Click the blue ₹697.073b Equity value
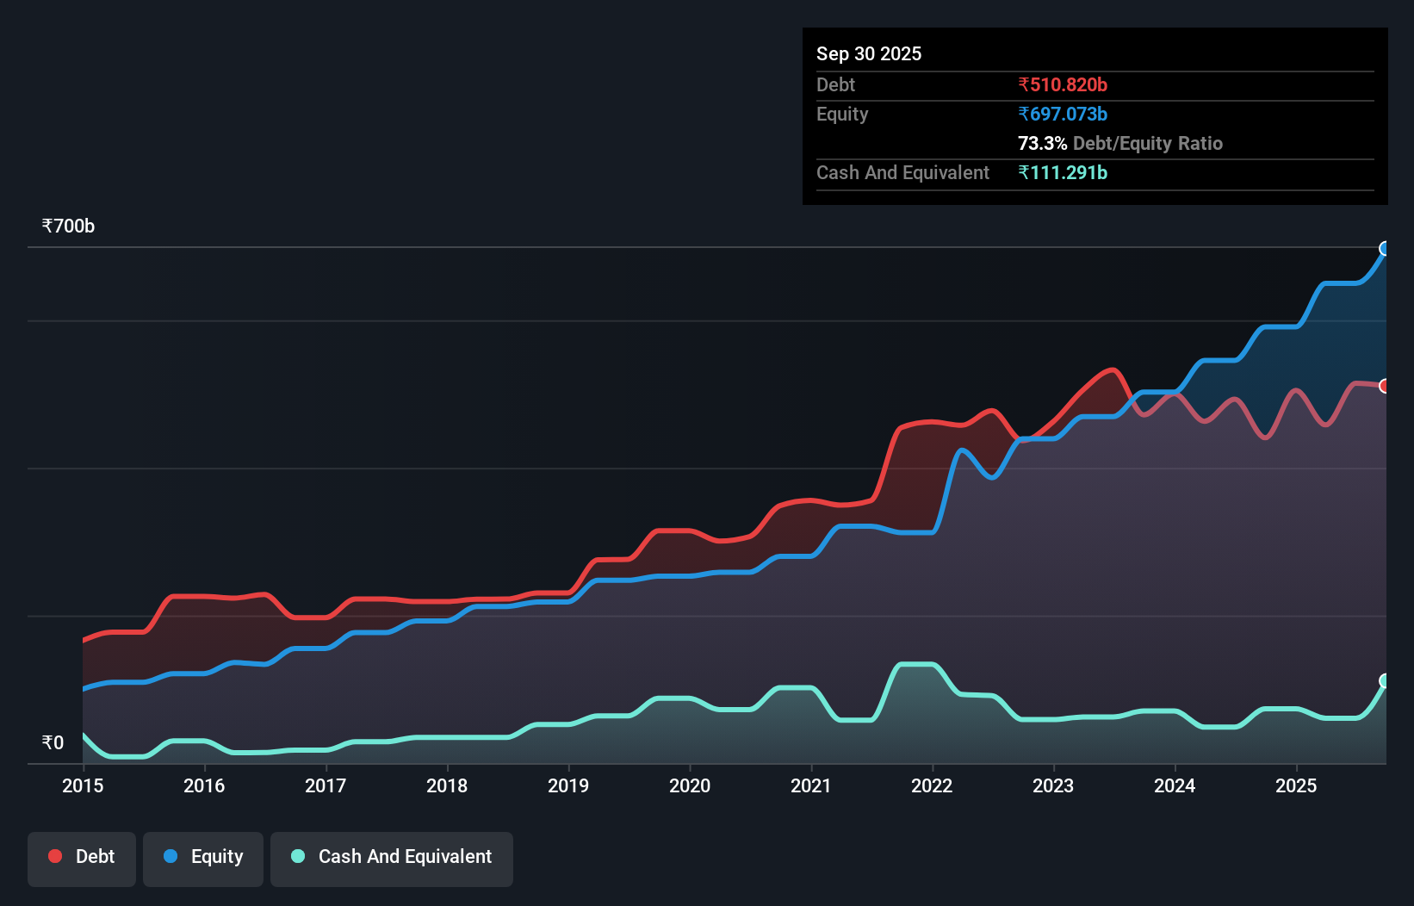The height and width of the screenshot is (906, 1414). pyautogui.click(x=1063, y=114)
